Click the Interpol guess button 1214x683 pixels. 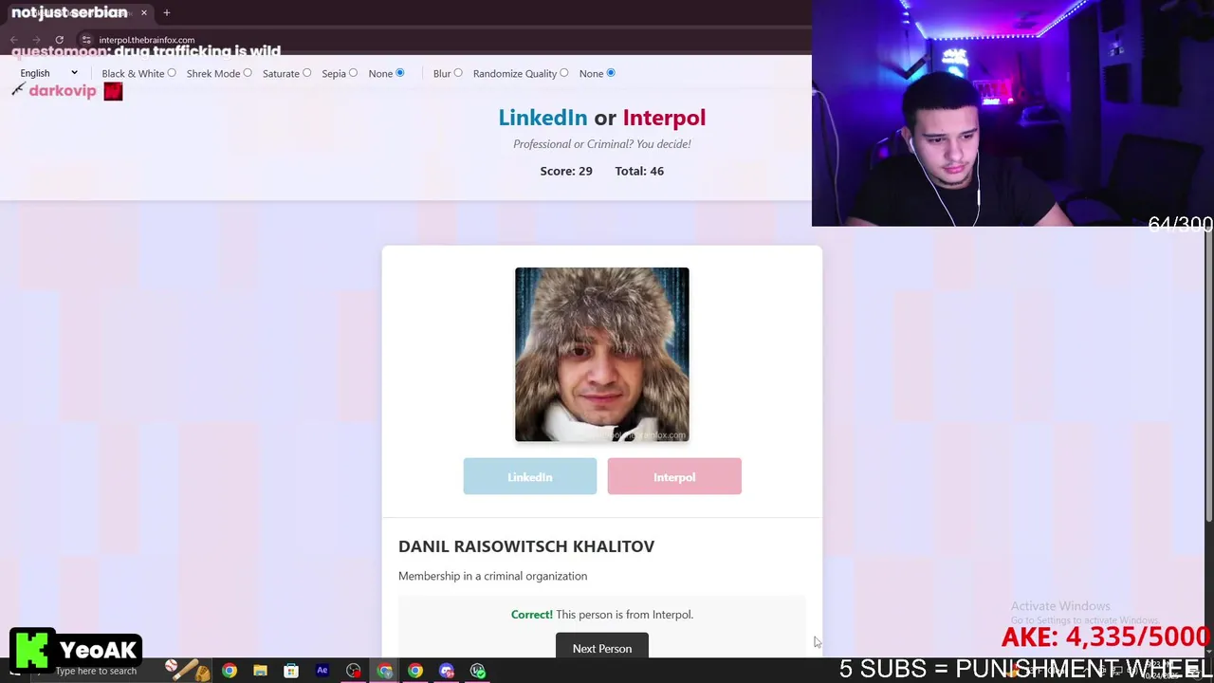674,476
